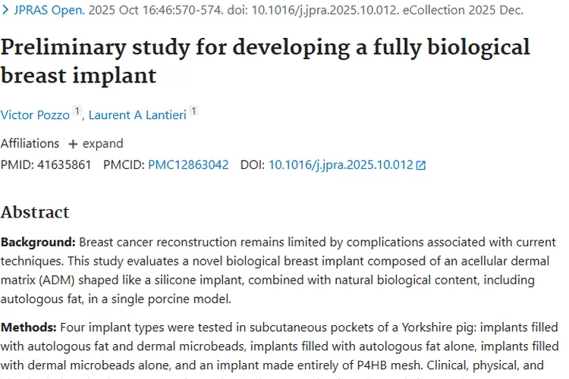Open author Laurent A Lantieri's link

pos(137,115)
